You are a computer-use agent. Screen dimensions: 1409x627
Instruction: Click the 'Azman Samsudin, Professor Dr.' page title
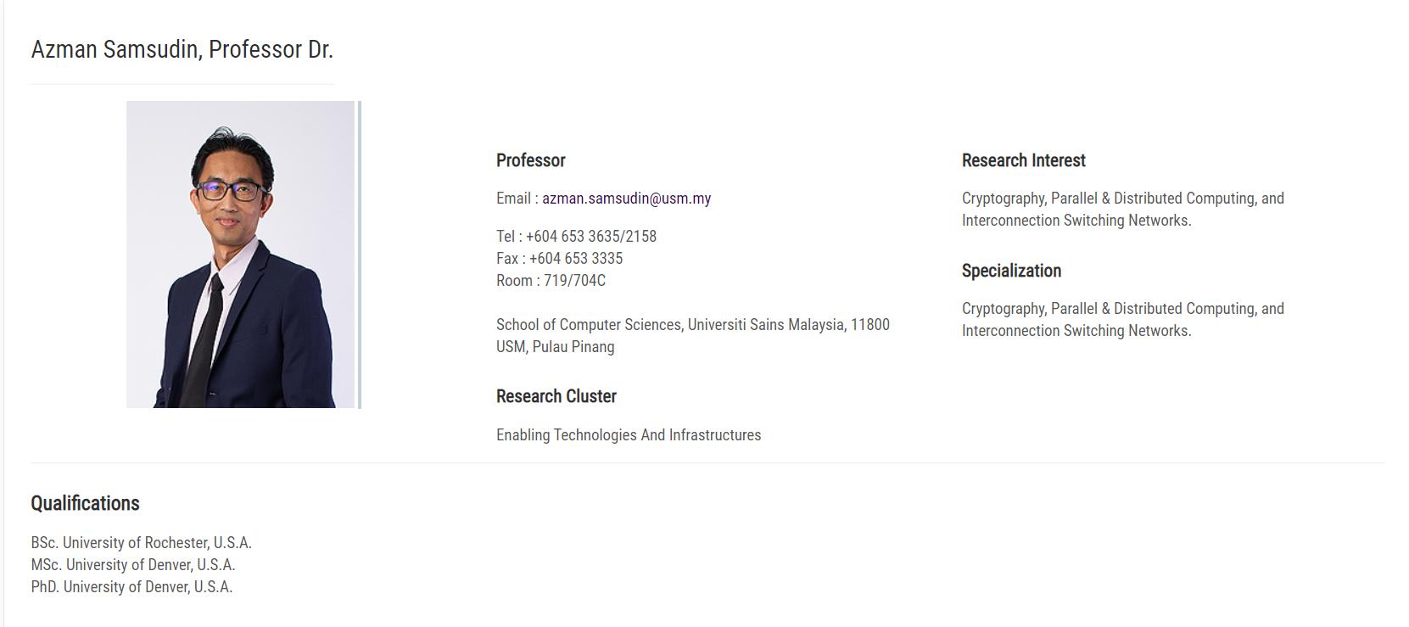(x=182, y=49)
